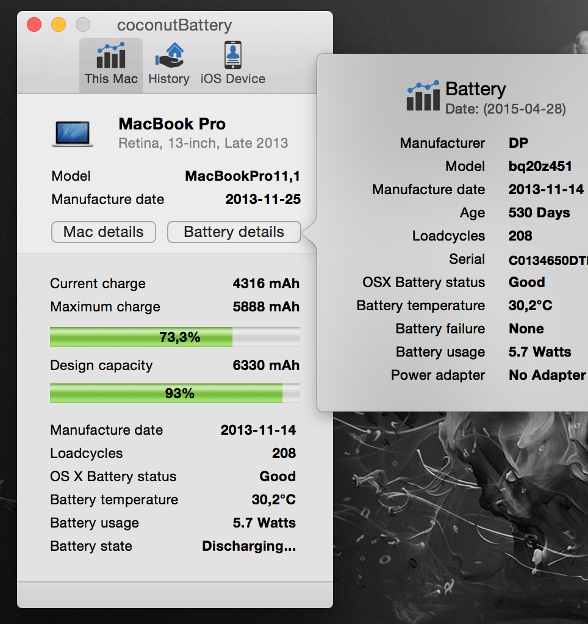This screenshot has width=588, height=624.
Task: Switch to iOS Device tab label
Action: point(232,79)
